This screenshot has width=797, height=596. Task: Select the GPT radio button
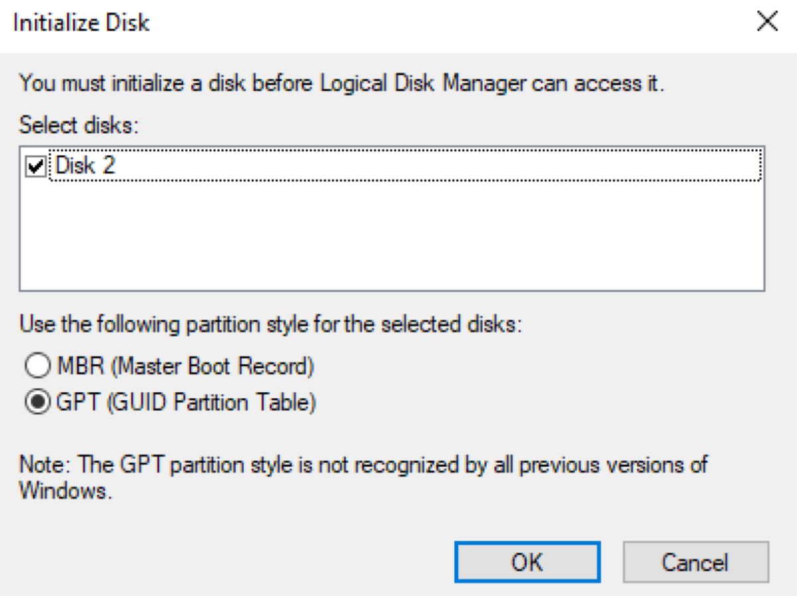point(37,402)
